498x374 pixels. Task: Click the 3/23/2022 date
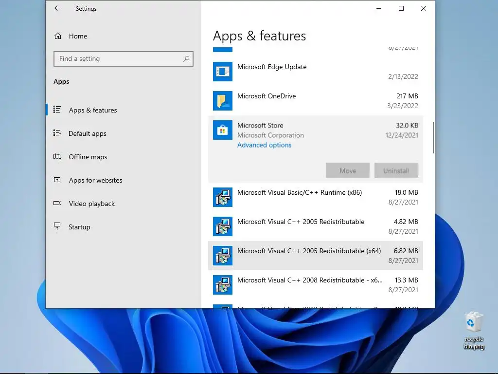(x=403, y=106)
